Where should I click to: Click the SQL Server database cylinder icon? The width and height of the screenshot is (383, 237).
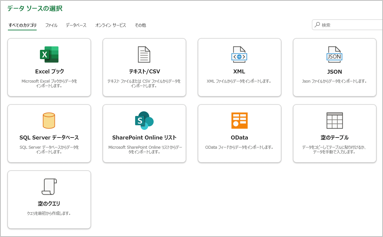(x=49, y=120)
